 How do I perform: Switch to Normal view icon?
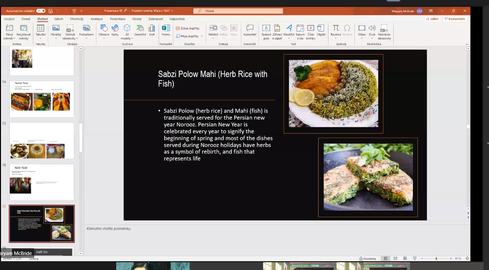(x=386, y=259)
